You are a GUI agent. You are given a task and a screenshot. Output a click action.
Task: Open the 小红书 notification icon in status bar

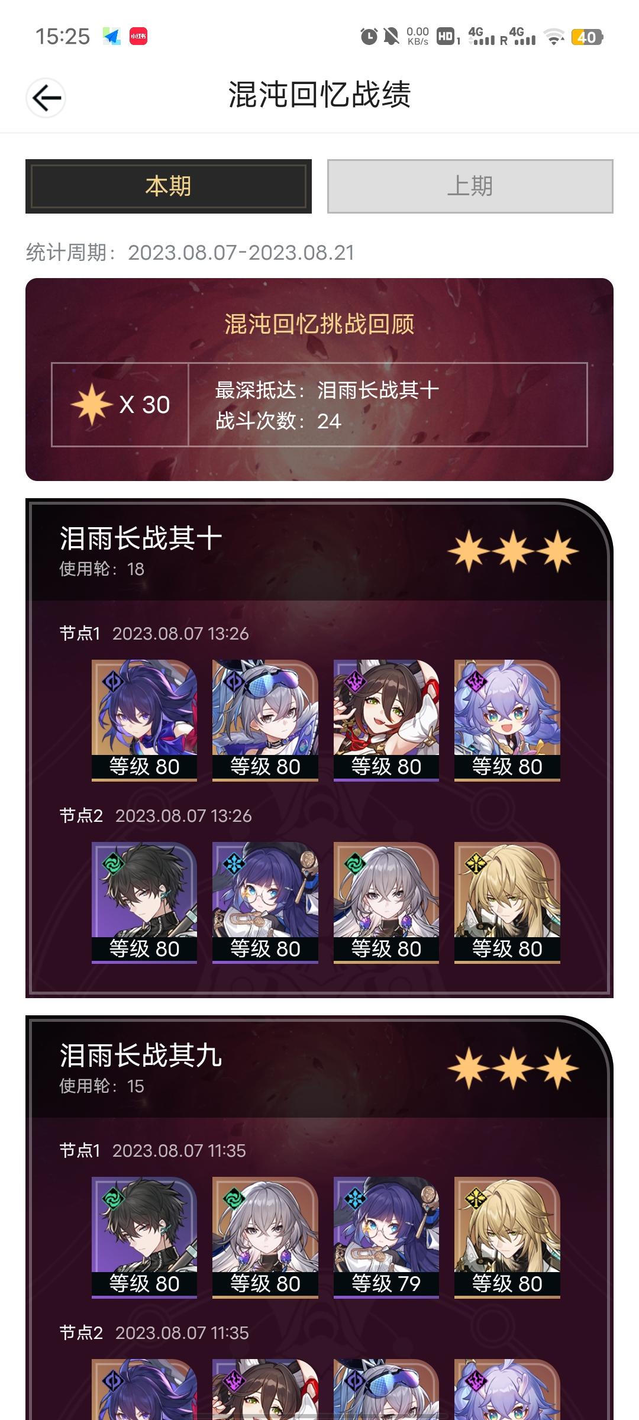click(x=138, y=37)
